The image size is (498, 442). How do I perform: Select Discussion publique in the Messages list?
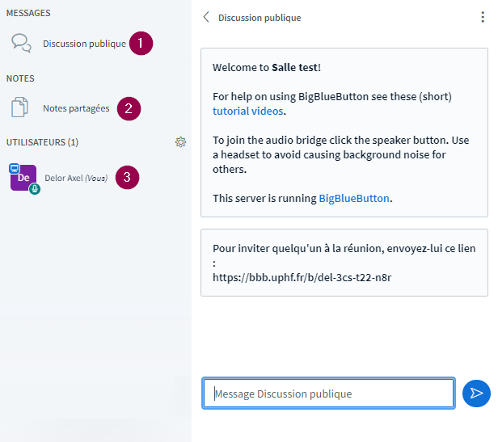[x=84, y=44]
